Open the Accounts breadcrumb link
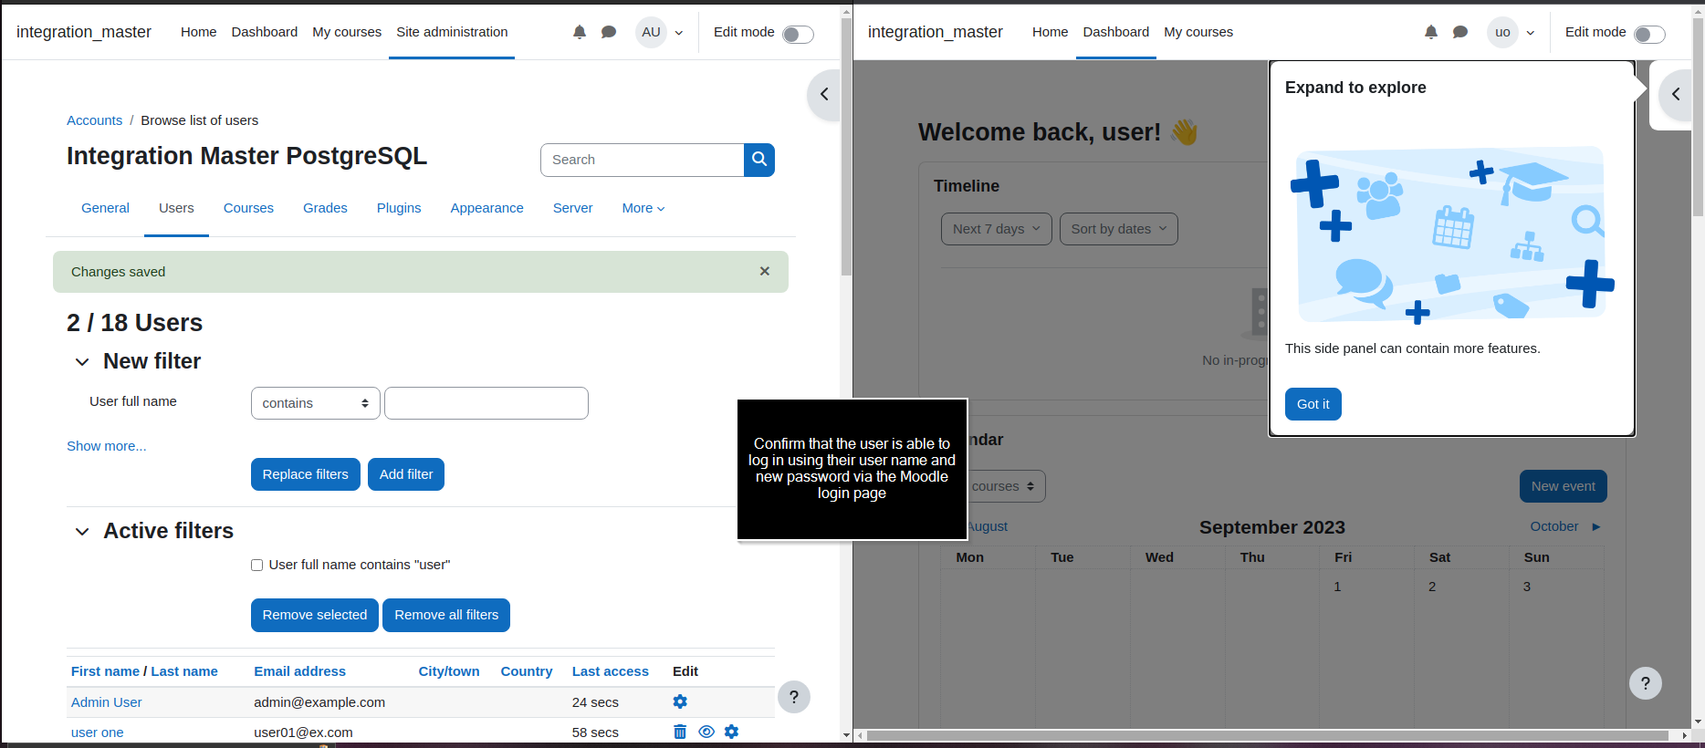1705x748 pixels. click(94, 120)
